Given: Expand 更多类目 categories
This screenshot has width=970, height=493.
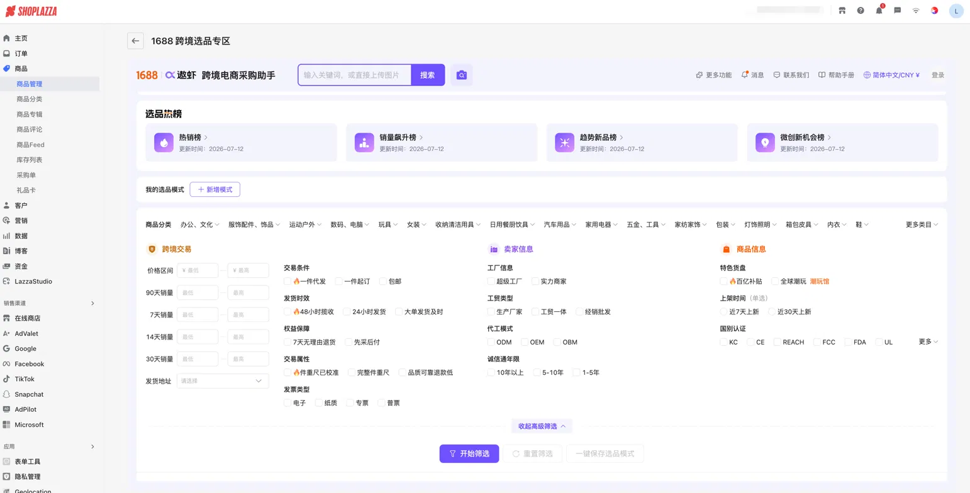Looking at the screenshot, I should click(922, 224).
